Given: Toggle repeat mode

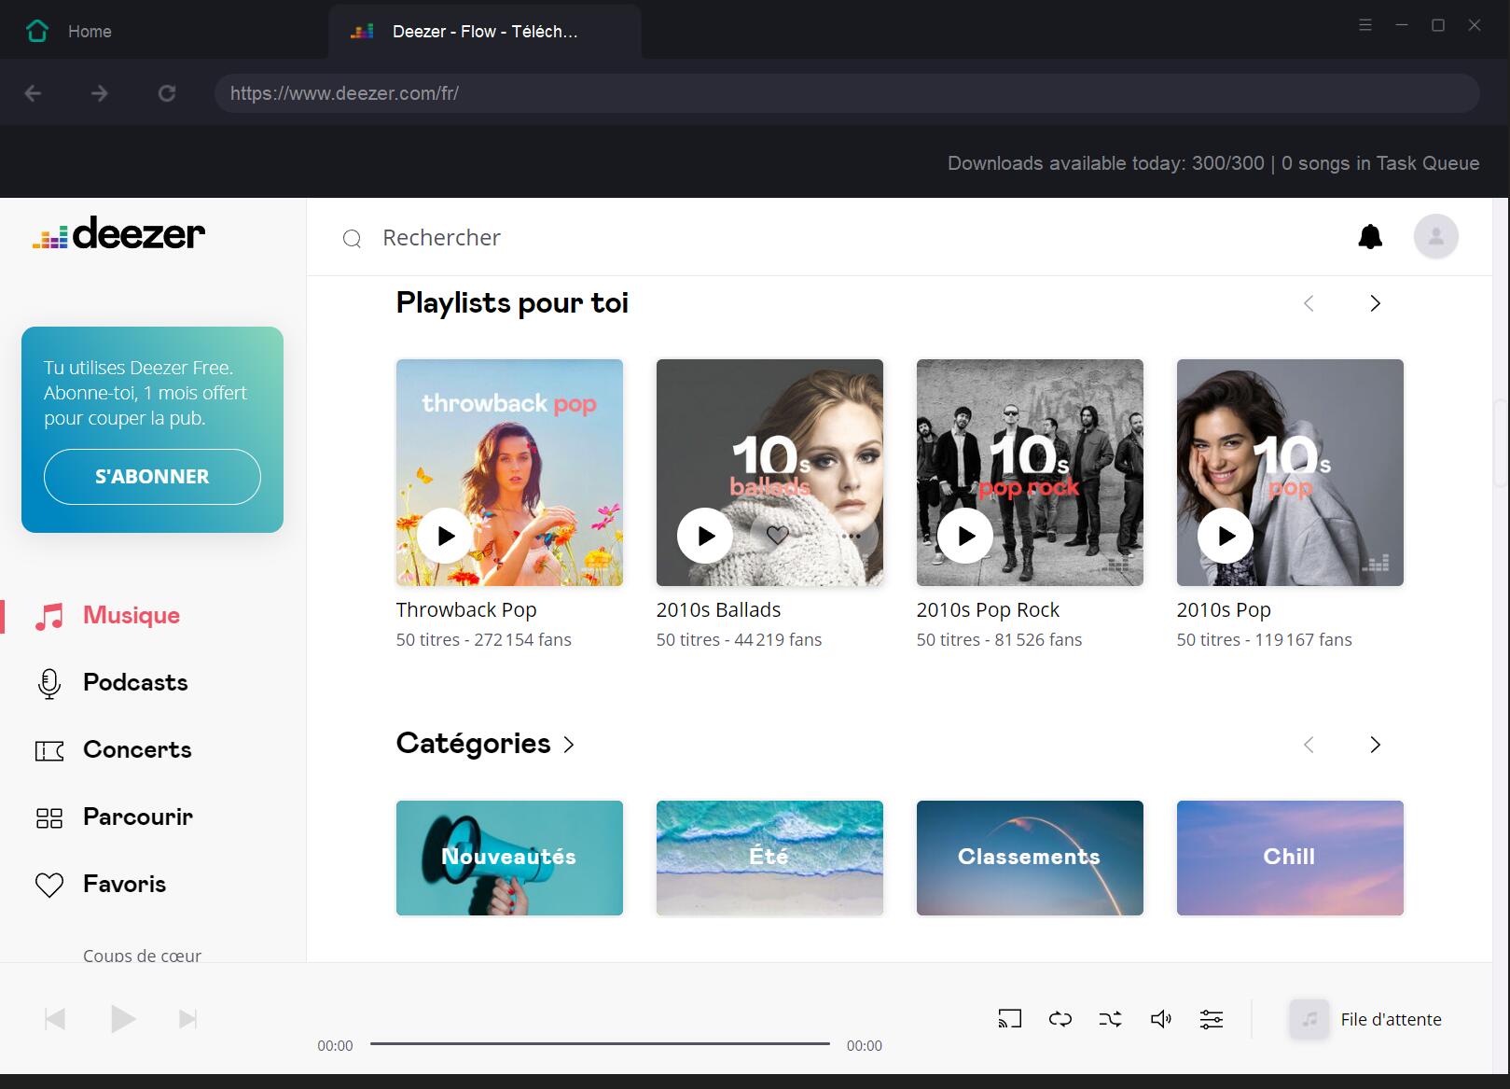Looking at the screenshot, I should tap(1060, 1019).
